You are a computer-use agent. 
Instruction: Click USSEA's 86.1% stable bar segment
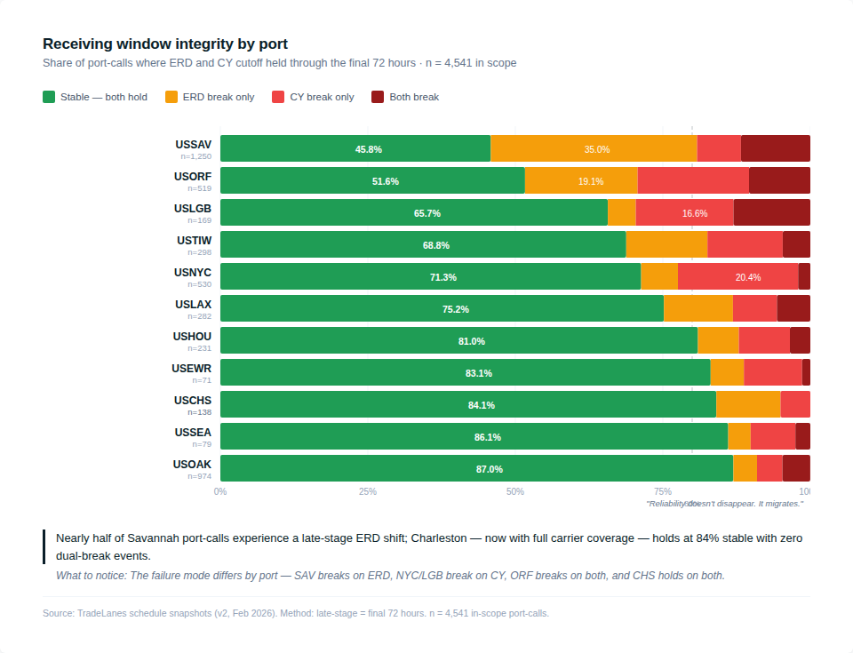pyautogui.click(x=474, y=437)
